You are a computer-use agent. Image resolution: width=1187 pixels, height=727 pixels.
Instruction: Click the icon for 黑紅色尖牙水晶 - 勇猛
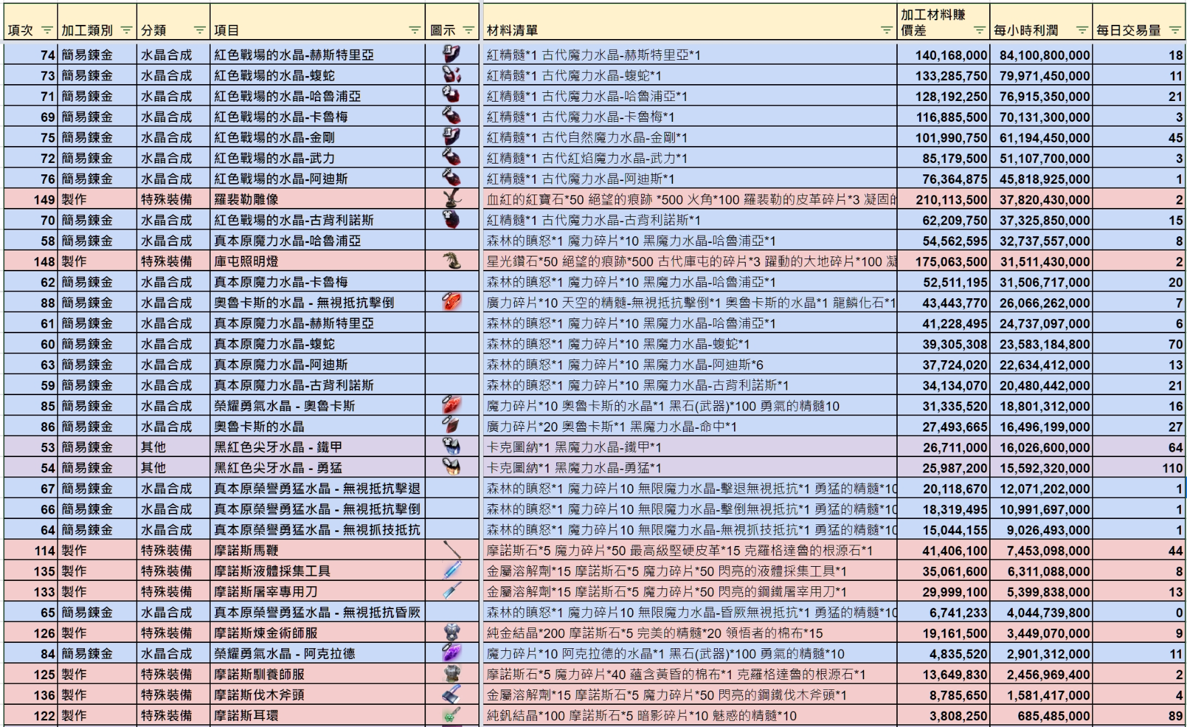(452, 467)
